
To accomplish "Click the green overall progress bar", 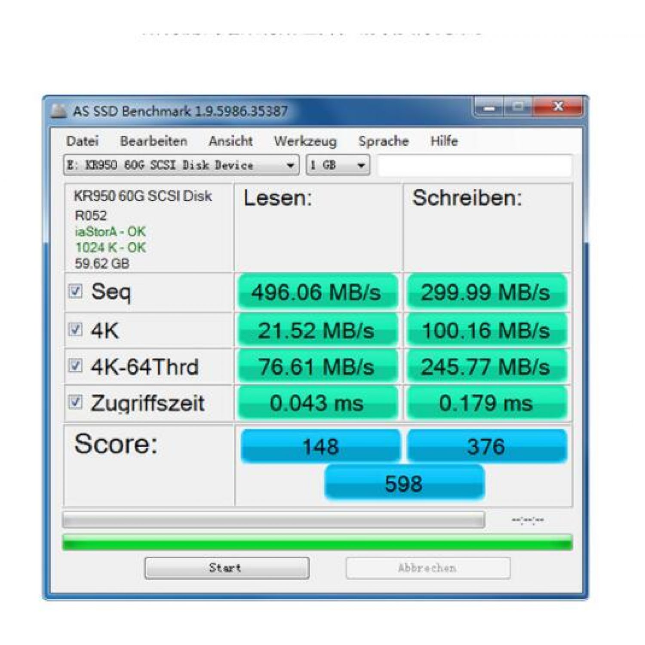I will pyautogui.click(x=317, y=542).
